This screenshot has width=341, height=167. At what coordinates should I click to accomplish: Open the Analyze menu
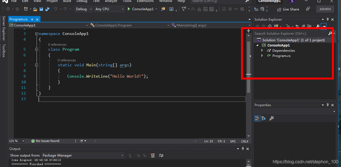(x=111, y=1)
